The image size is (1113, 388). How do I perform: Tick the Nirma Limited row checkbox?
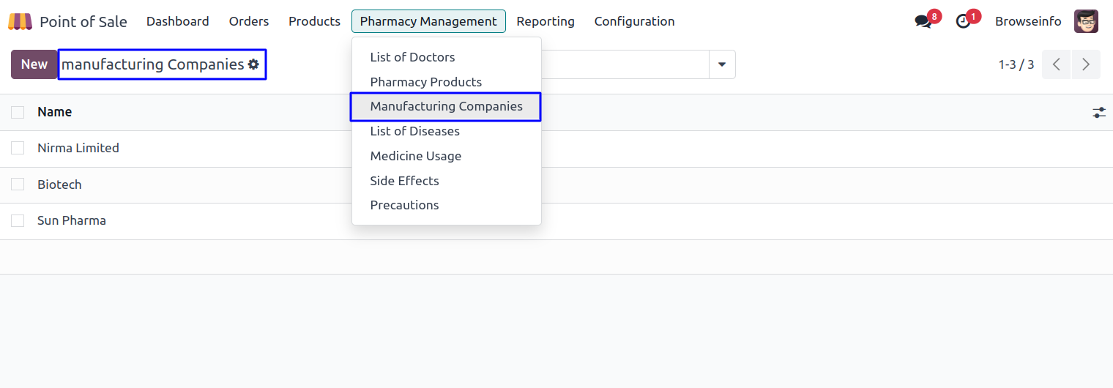18,148
